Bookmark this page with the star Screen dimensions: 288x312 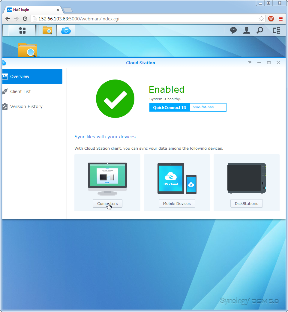(x=261, y=19)
